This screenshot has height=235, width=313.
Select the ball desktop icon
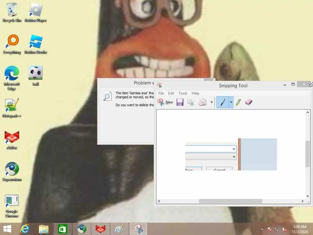tap(35, 76)
